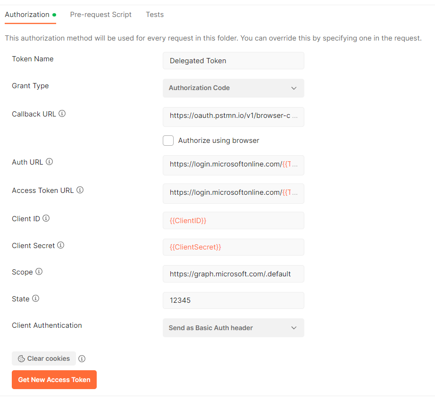
Task: Enable Authorize using browser checkbox
Action: pyautogui.click(x=168, y=141)
